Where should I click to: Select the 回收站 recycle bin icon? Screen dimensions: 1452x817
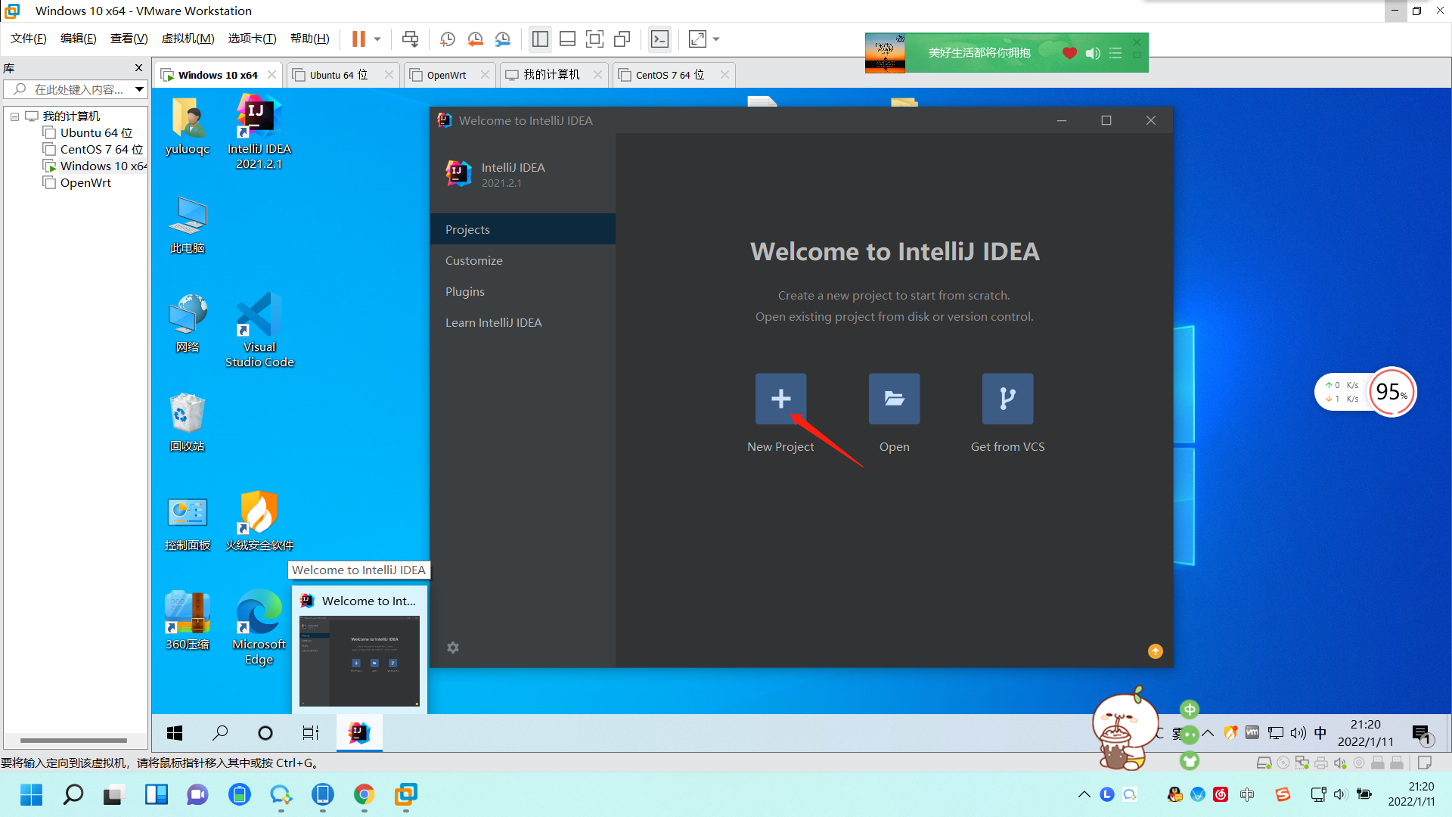coord(188,423)
